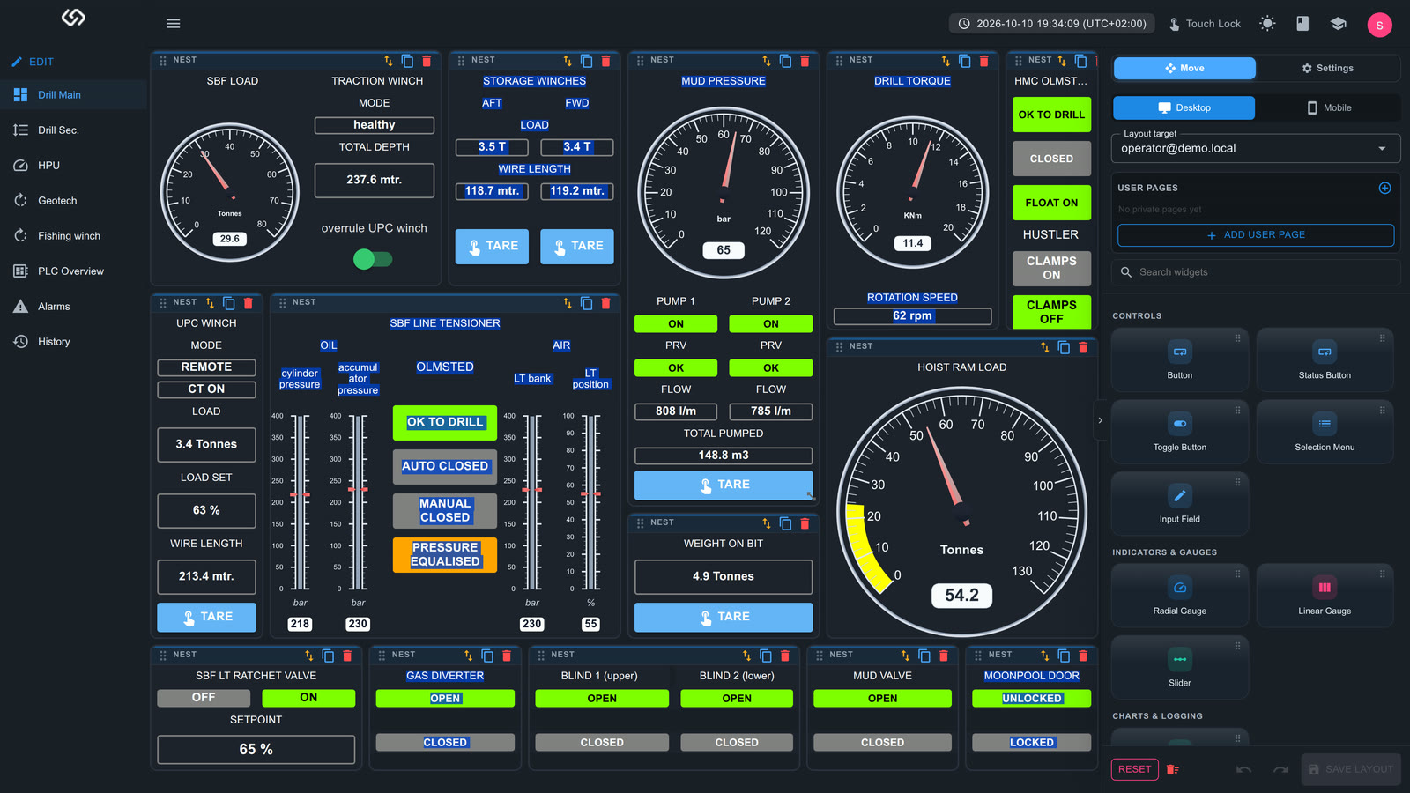
Task: Click the cylinder pressure linear gauge
Action: click(x=300, y=502)
